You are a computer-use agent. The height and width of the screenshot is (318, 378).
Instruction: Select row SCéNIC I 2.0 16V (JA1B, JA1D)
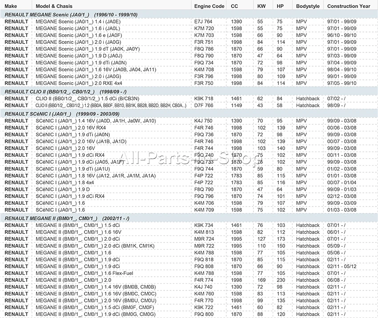tap(189, 141)
